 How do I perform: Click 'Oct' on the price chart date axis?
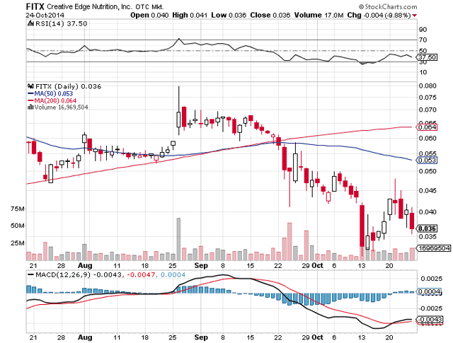(318, 265)
